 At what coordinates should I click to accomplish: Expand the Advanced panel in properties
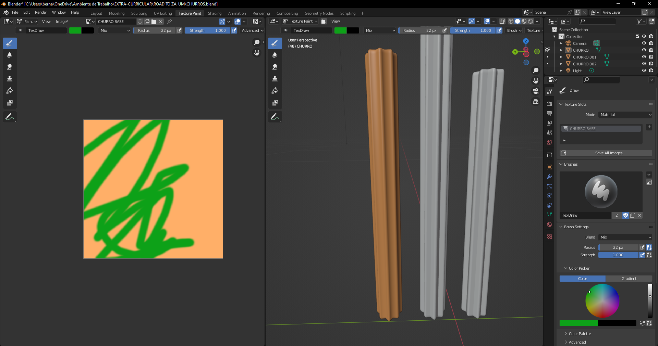coord(577,342)
